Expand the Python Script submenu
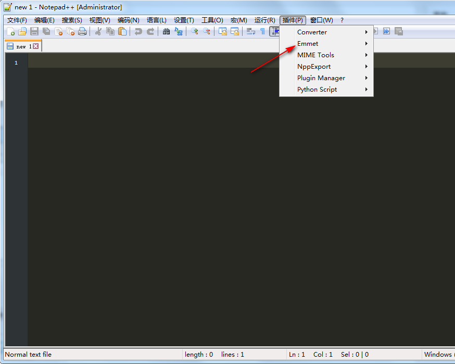Image resolution: width=455 pixels, height=364 pixels. point(326,90)
